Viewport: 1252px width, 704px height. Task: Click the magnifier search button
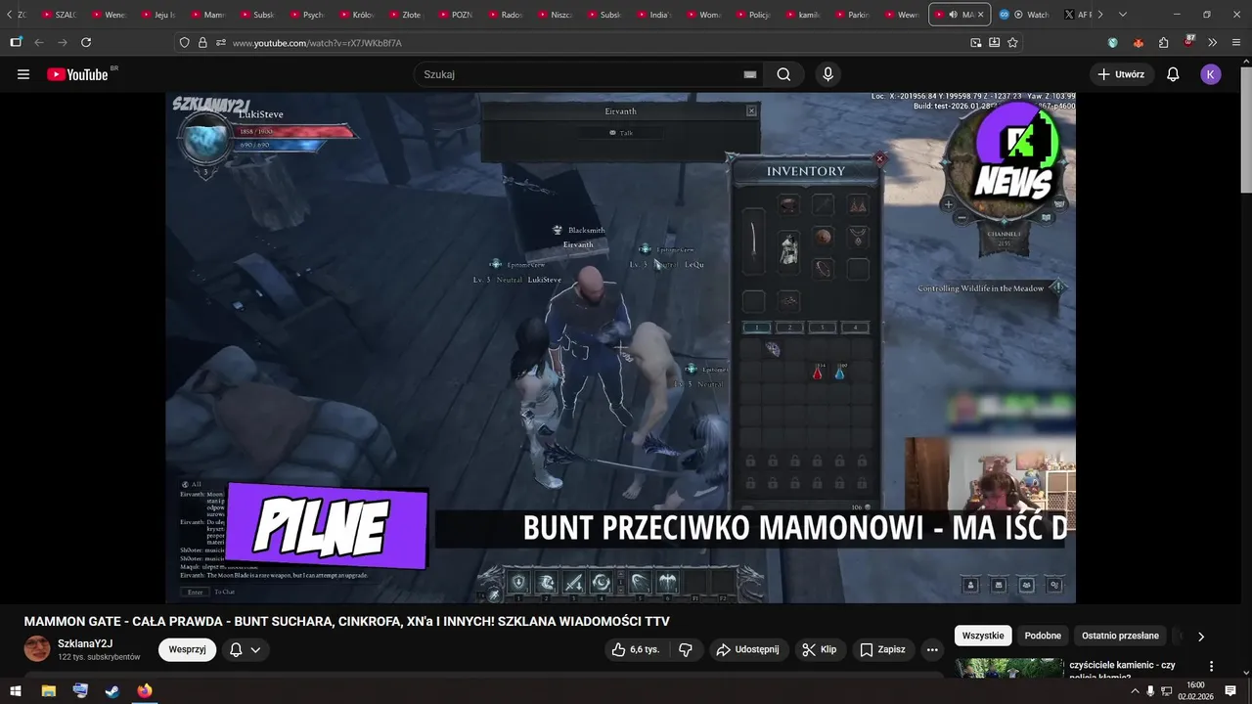click(783, 74)
